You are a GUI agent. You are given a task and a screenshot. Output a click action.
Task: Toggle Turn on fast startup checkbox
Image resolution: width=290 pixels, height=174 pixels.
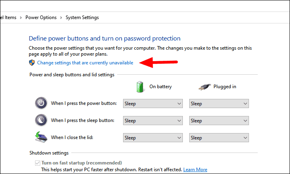point(37,163)
